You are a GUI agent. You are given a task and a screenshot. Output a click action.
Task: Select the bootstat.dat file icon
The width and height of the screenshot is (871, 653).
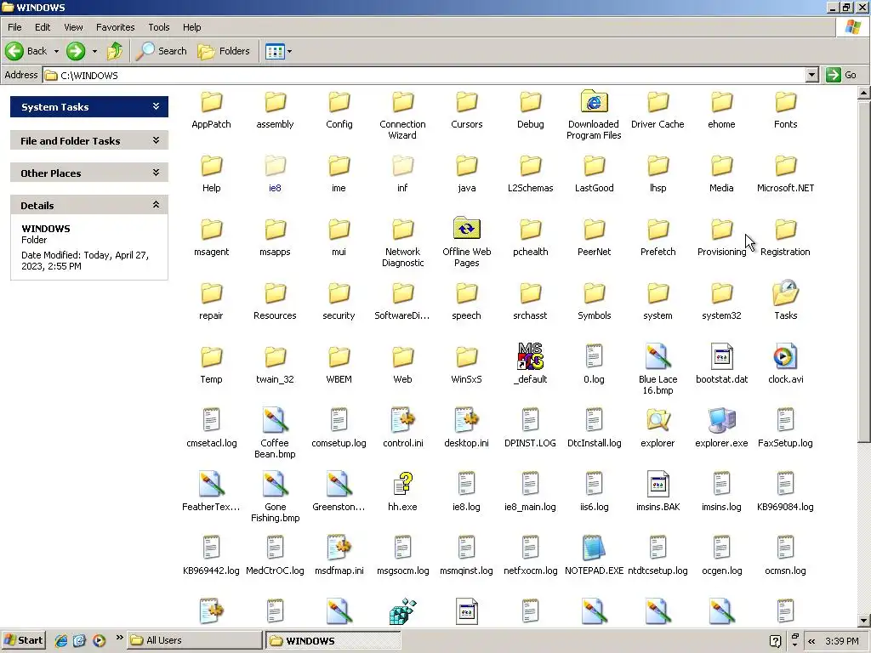tap(721, 356)
